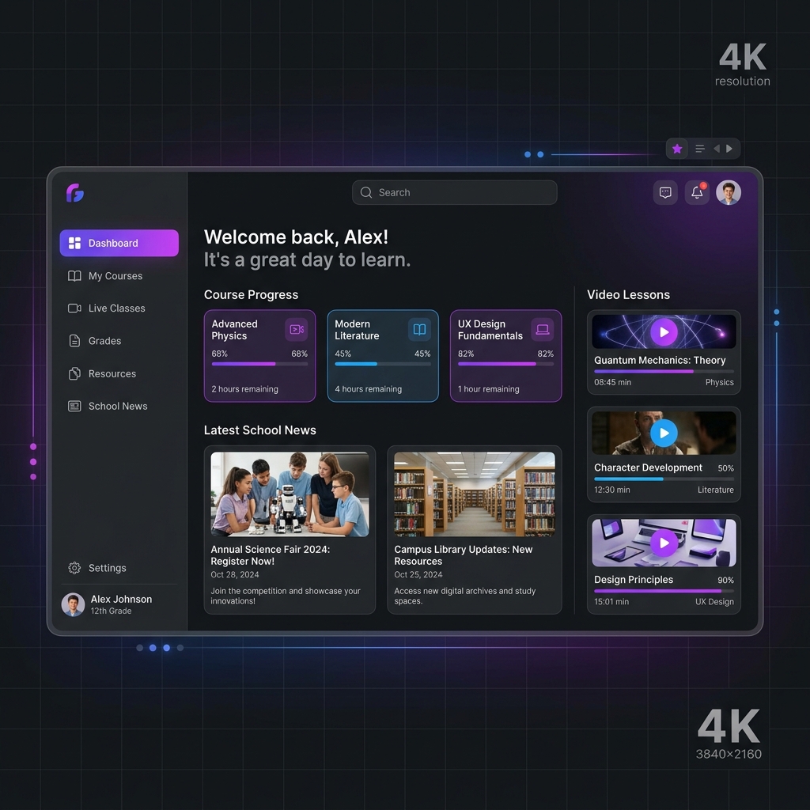Click the Resources files icon
810x810 pixels.
[x=74, y=373]
